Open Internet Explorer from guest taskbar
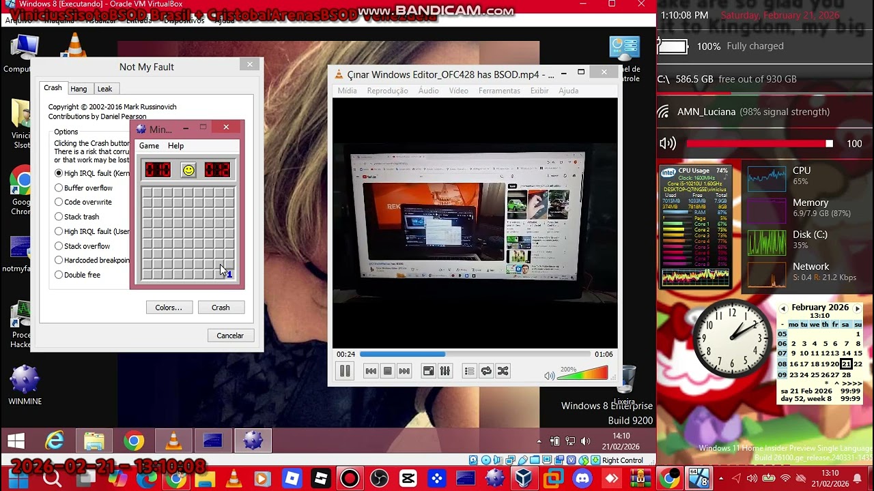 point(55,441)
